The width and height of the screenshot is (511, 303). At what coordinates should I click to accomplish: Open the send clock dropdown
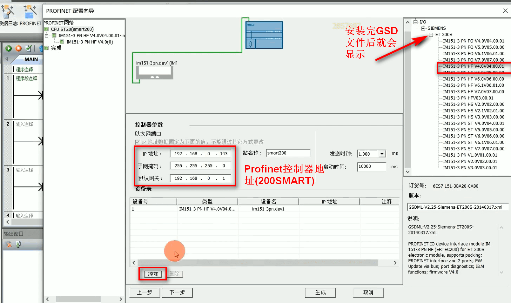pyautogui.click(x=382, y=154)
